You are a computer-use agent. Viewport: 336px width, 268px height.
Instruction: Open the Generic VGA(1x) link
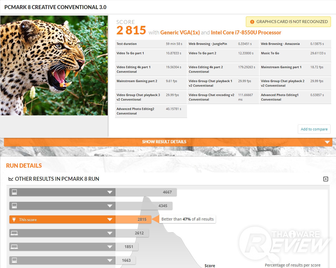pos(180,32)
